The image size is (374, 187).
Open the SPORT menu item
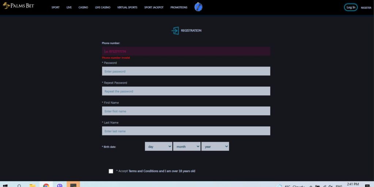(x=56, y=7)
